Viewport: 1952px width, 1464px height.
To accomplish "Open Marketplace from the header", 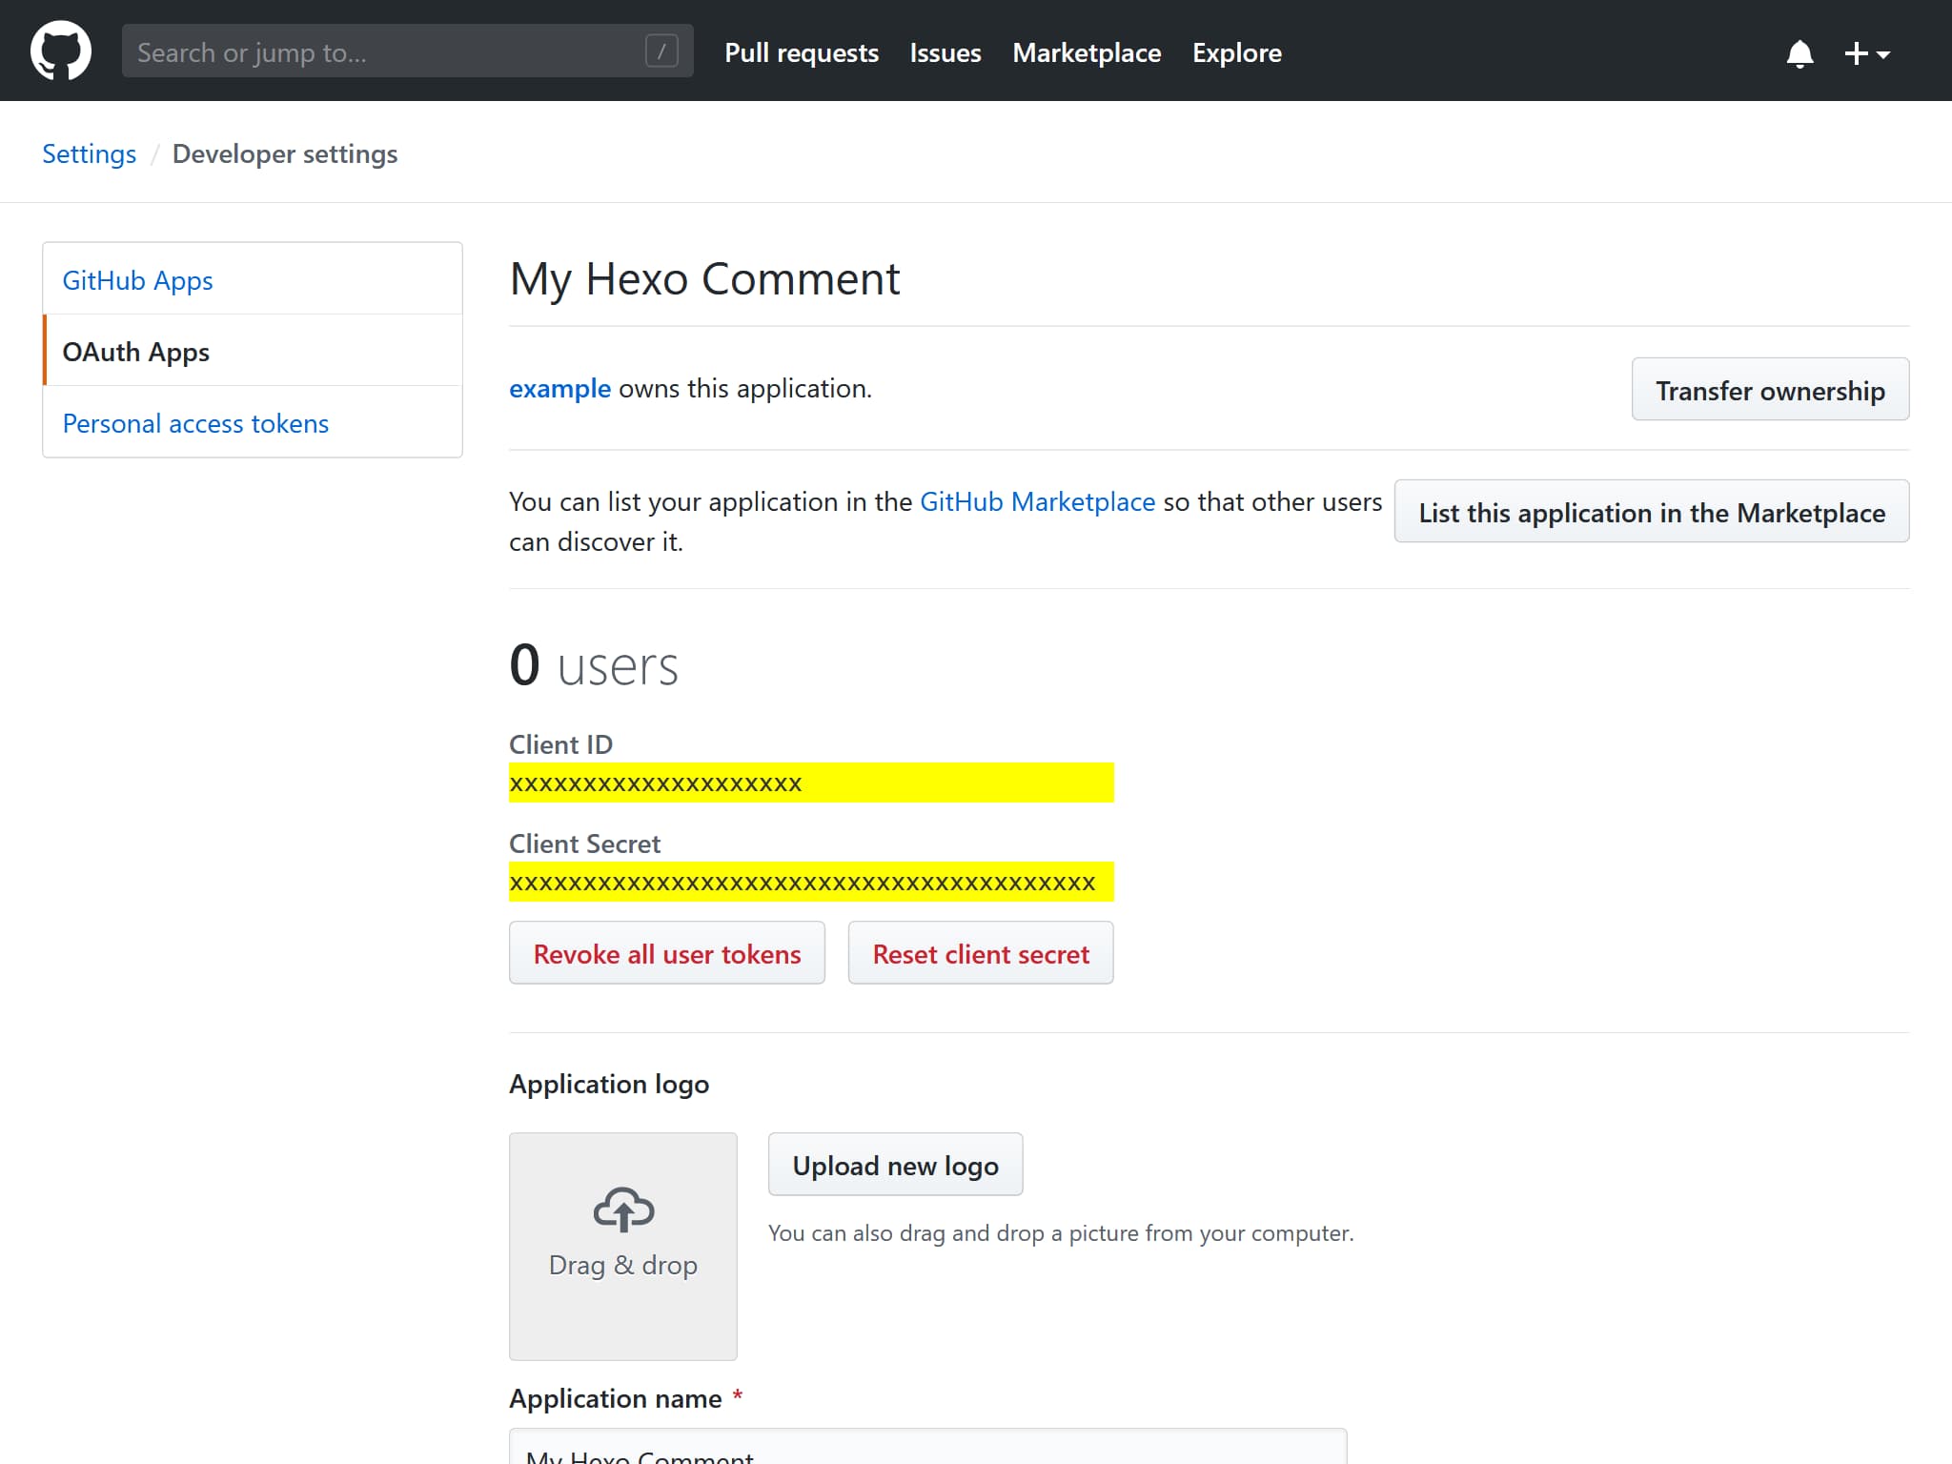I will [x=1086, y=53].
